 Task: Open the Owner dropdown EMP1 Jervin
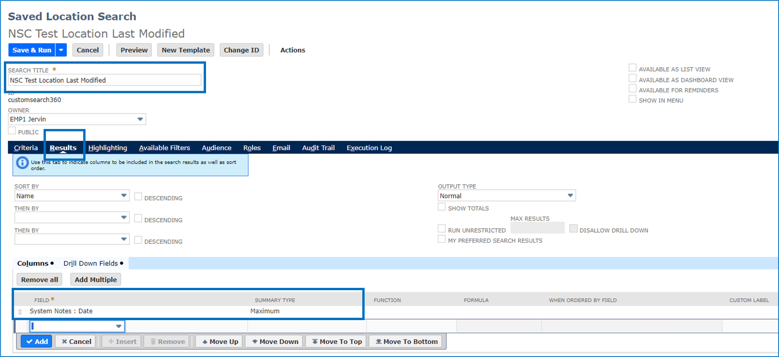click(77, 119)
